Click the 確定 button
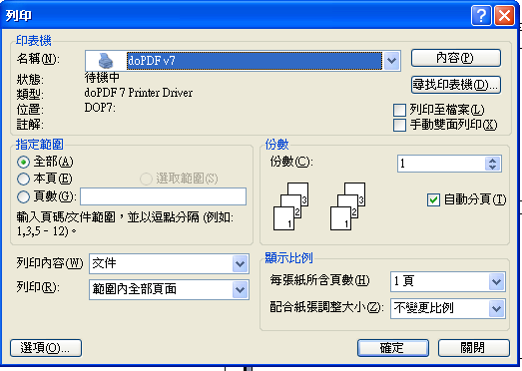 coord(393,348)
